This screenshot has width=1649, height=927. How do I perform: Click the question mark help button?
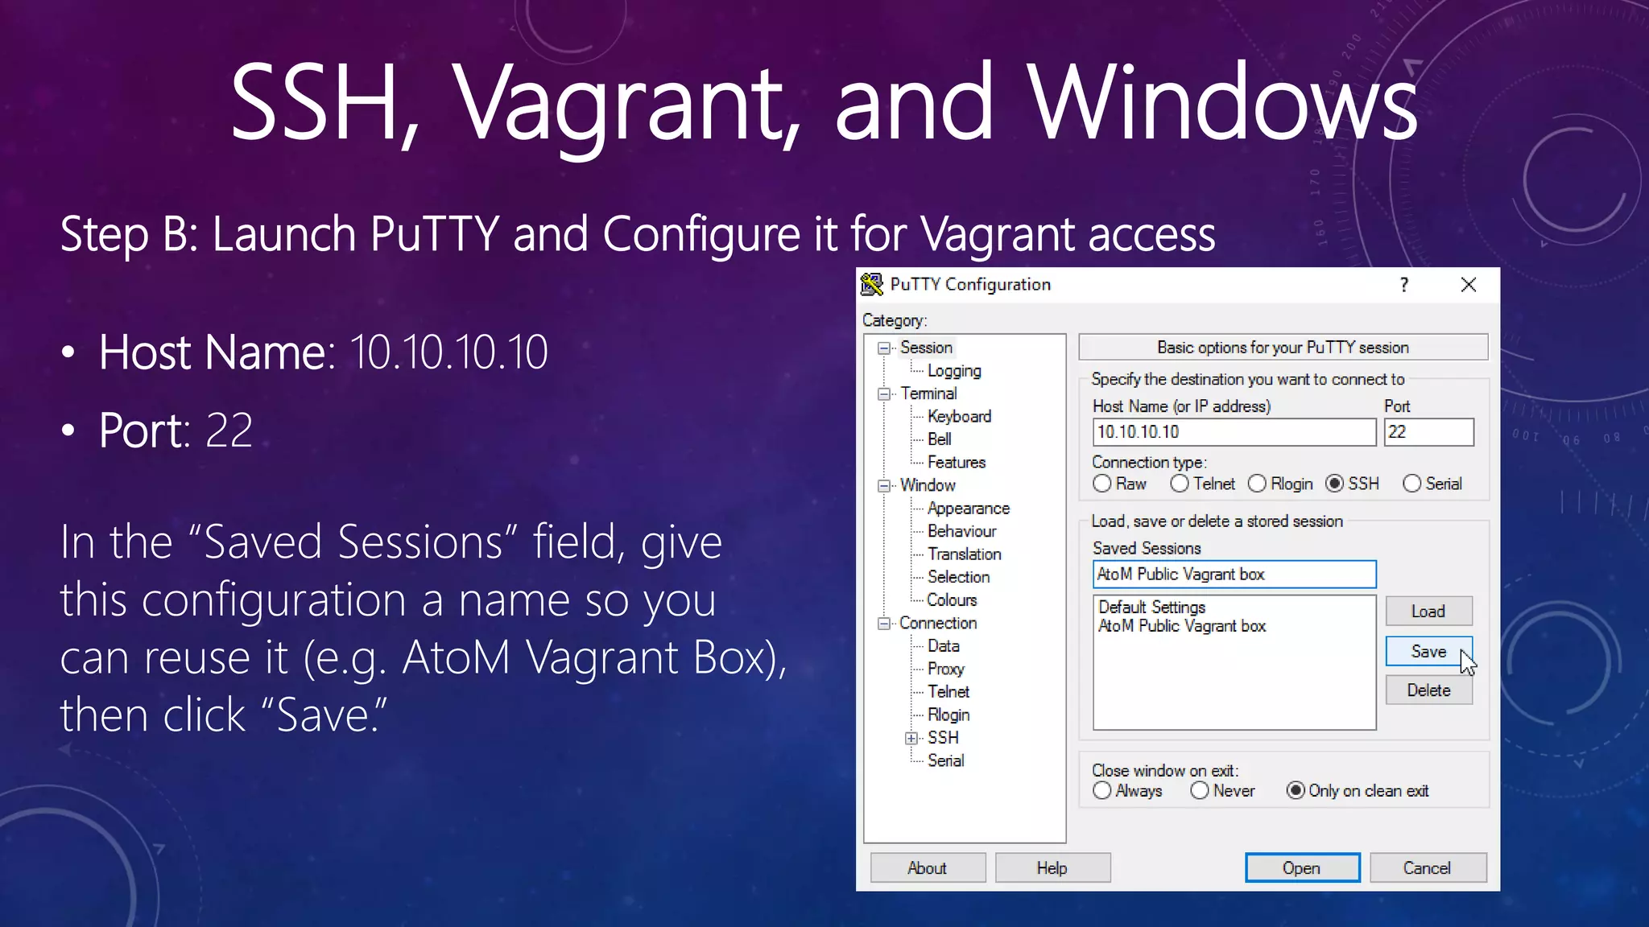pyautogui.click(x=1404, y=285)
